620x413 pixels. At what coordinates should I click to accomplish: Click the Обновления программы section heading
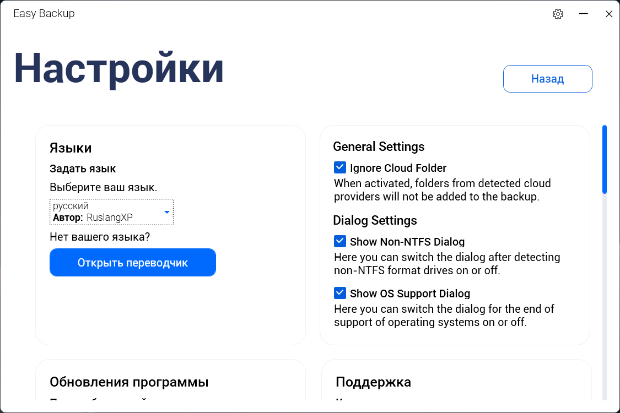click(129, 382)
